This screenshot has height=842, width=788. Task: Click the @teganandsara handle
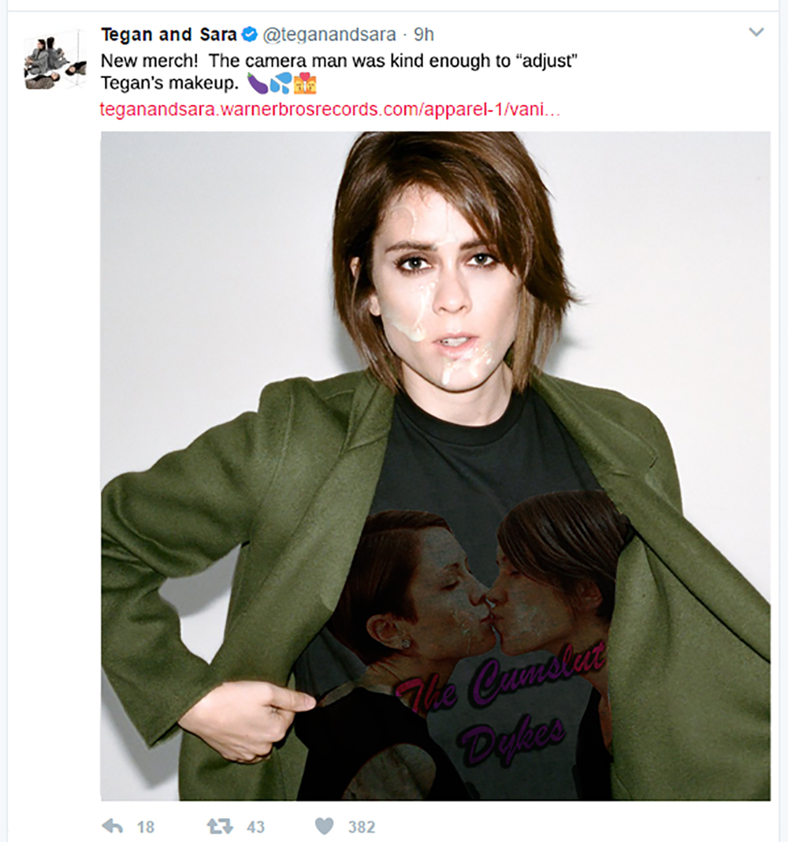pyautogui.click(x=330, y=35)
